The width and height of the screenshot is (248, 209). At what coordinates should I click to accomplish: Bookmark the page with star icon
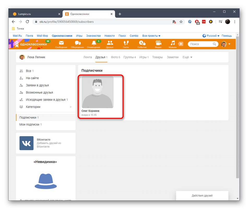[x=181, y=22]
